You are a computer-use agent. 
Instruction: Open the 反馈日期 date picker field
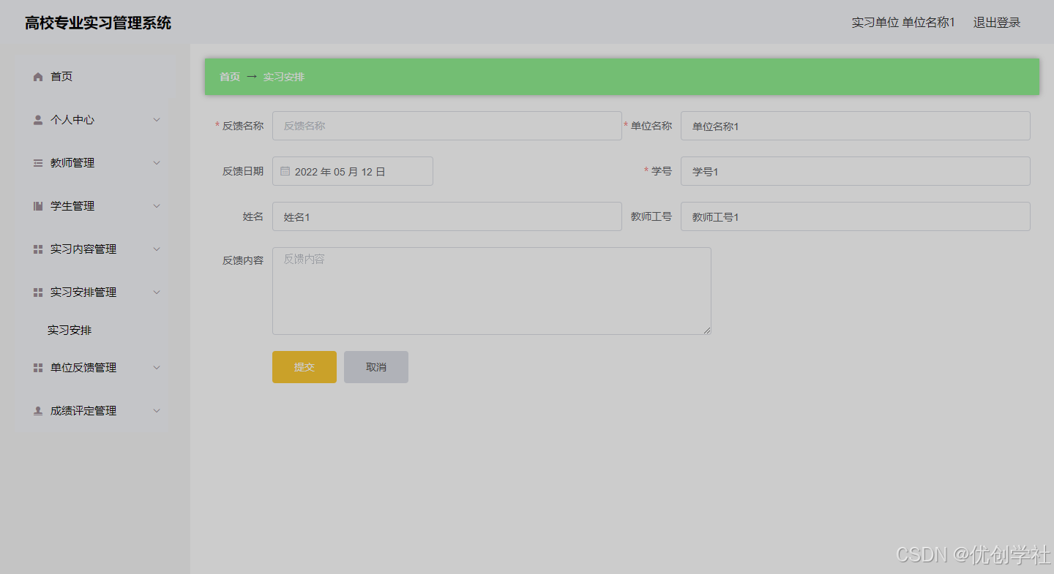click(353, 171)
